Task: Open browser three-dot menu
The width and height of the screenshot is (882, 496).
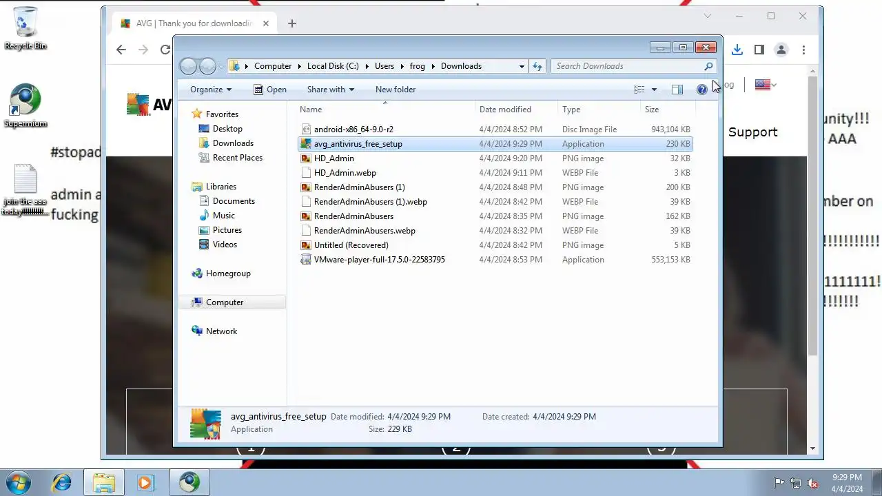Action: pos(803,50)
